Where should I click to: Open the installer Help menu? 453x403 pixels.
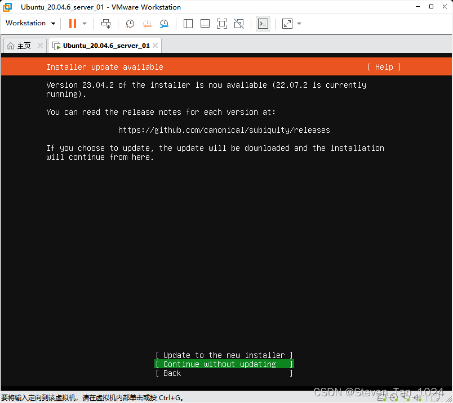(384, 67)
